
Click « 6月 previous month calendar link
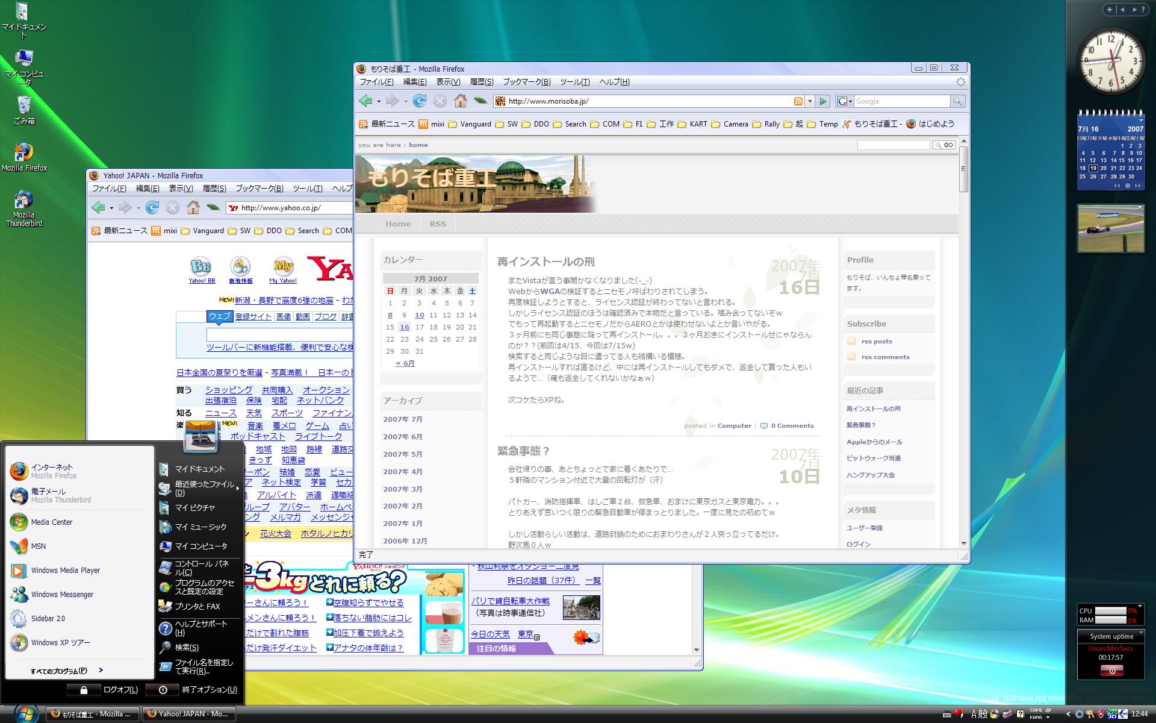(x=405, y=363)
